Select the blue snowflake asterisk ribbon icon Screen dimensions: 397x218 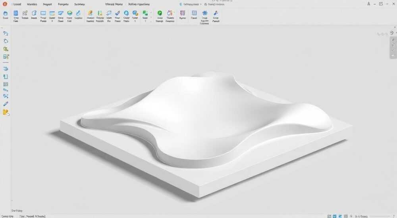point(204,13)
